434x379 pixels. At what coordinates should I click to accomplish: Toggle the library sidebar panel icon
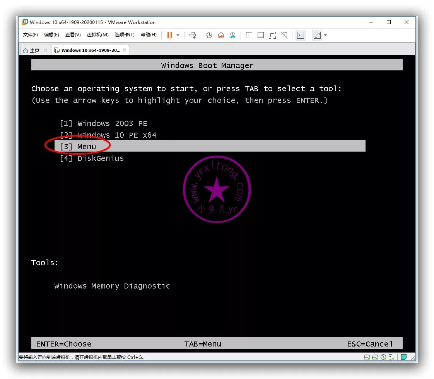tap(249, 35)
